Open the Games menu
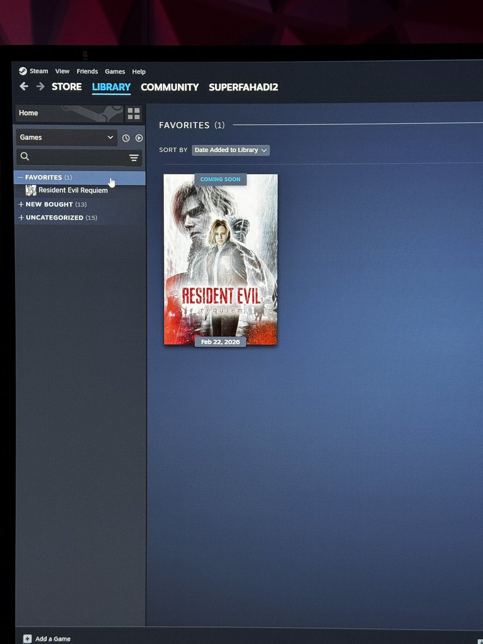The height and width of the screenshot is (644, 483). tap(115, 71)
